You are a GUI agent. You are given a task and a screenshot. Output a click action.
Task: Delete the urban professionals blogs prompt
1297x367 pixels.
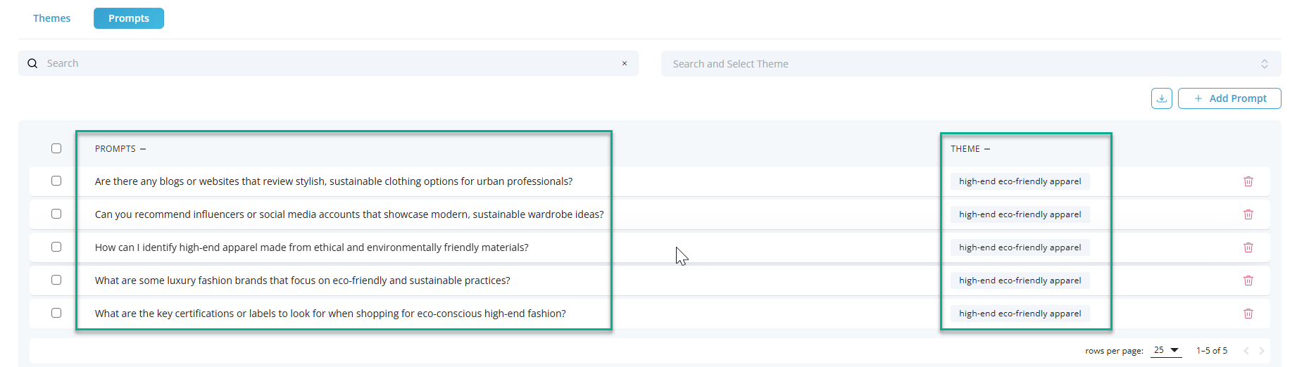(1248, 181)
